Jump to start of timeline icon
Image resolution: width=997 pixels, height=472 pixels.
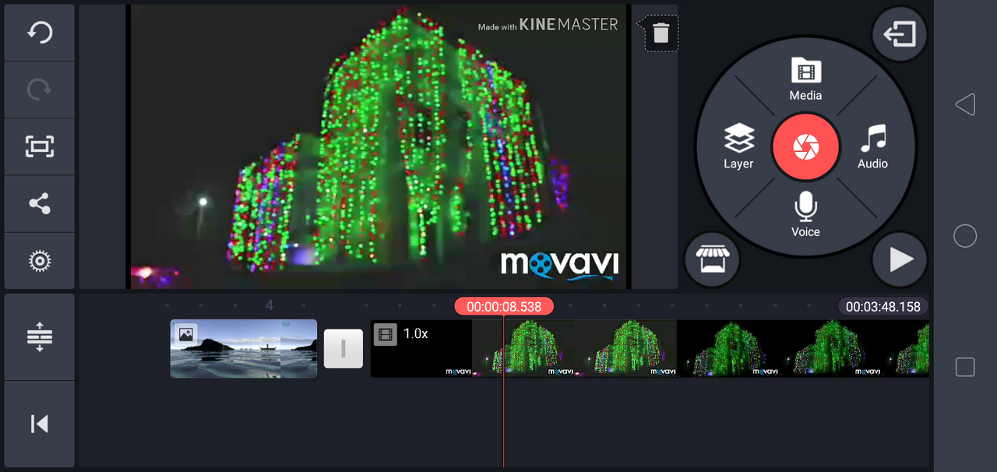pos(40,424)
